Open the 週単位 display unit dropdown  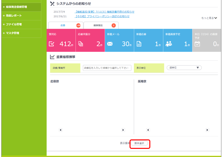[x=184, y=68]
